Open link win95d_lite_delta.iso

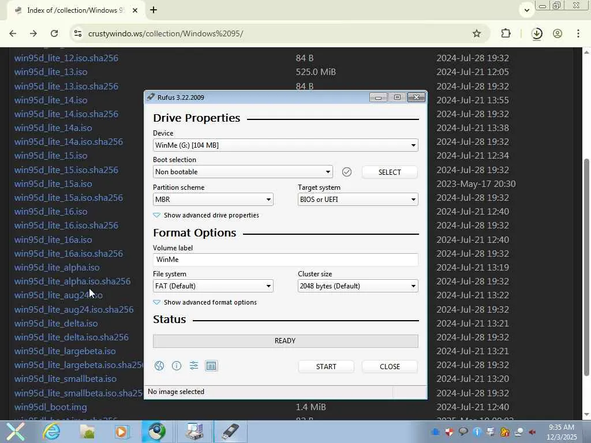point(56,324)
